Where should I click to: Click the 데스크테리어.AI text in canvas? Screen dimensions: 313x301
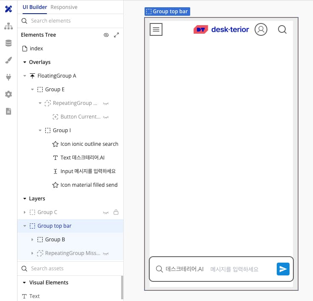point(185,269)
